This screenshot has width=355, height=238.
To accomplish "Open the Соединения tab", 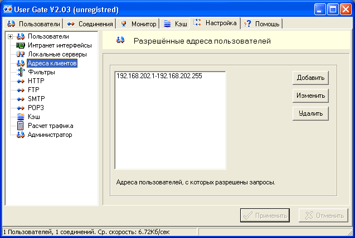I will (90, 23).
